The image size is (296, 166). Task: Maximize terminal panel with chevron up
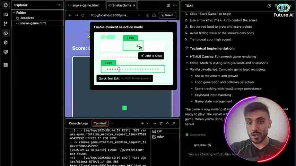coord(167,123)
